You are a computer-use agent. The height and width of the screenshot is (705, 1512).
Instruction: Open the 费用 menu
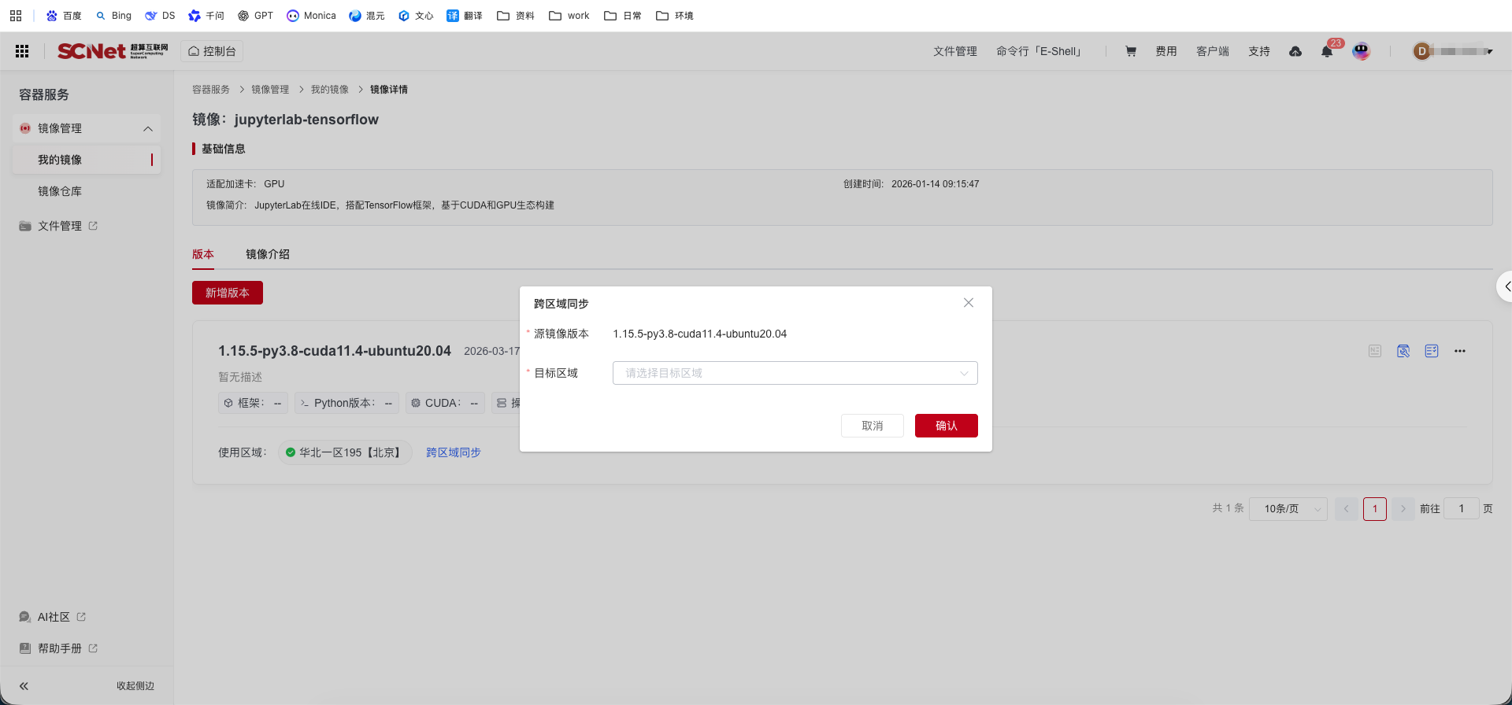click(1166, 51)
